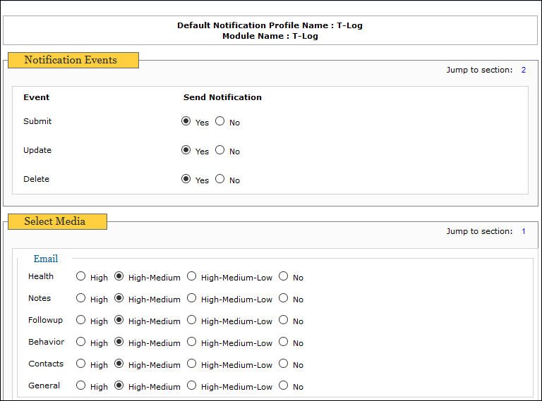Click the Notification Events section header
Image resolution: width=542 pixels, height=401 pixels.
point(73,61)
